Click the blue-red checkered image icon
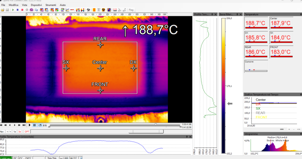This screenshot has height=159, width=302. coord(109,10)
